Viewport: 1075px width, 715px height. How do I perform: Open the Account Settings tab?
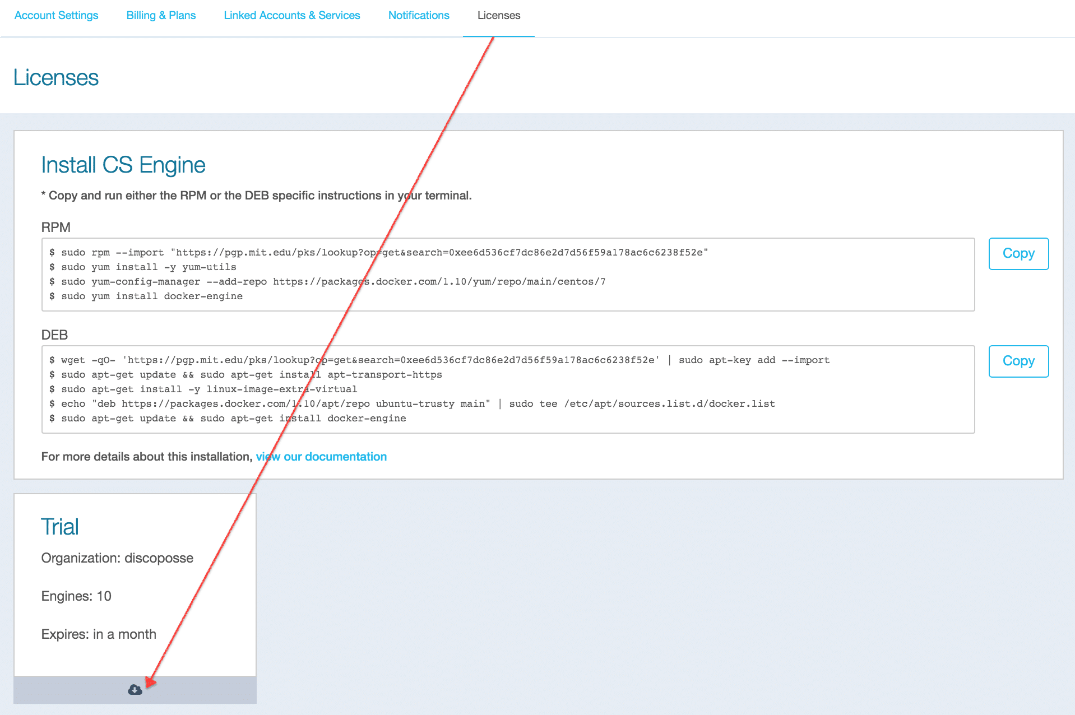(x=56, y=16)
